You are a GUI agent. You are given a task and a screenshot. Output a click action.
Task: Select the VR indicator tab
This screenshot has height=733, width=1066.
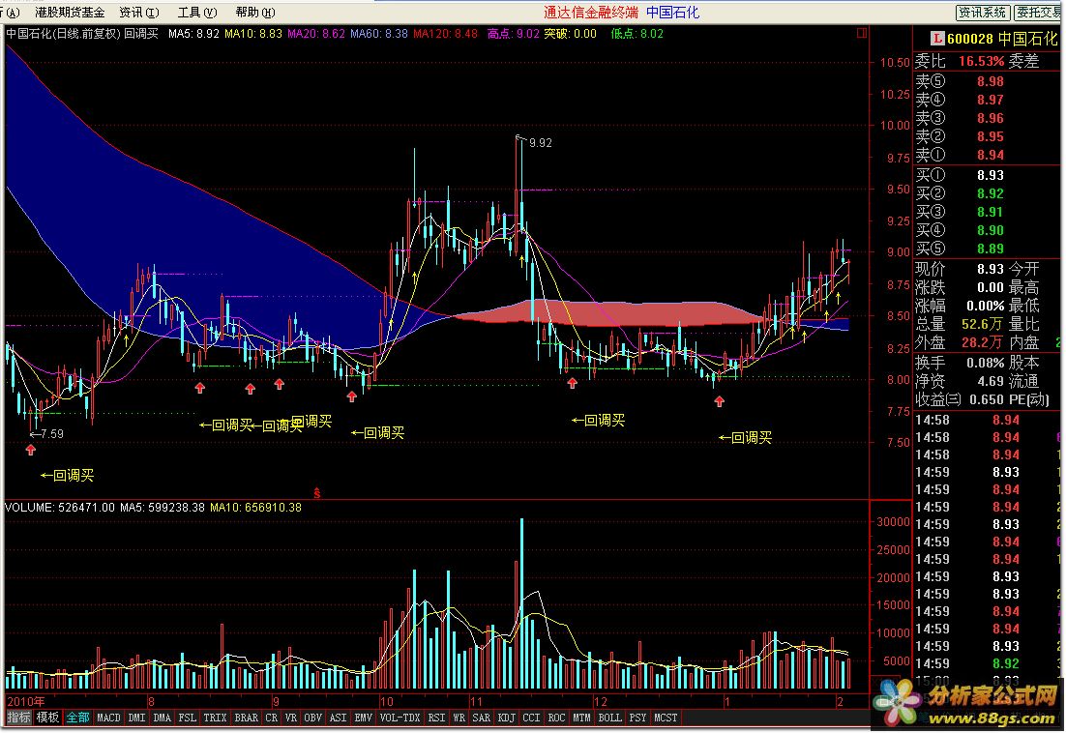click(291, 718)
